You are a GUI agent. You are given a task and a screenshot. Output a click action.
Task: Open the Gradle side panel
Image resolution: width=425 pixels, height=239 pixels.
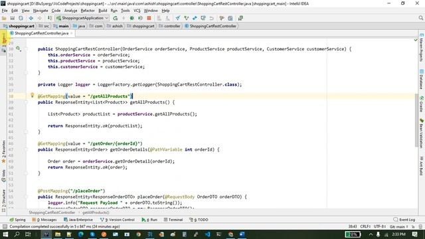click(x=422, y=104)
